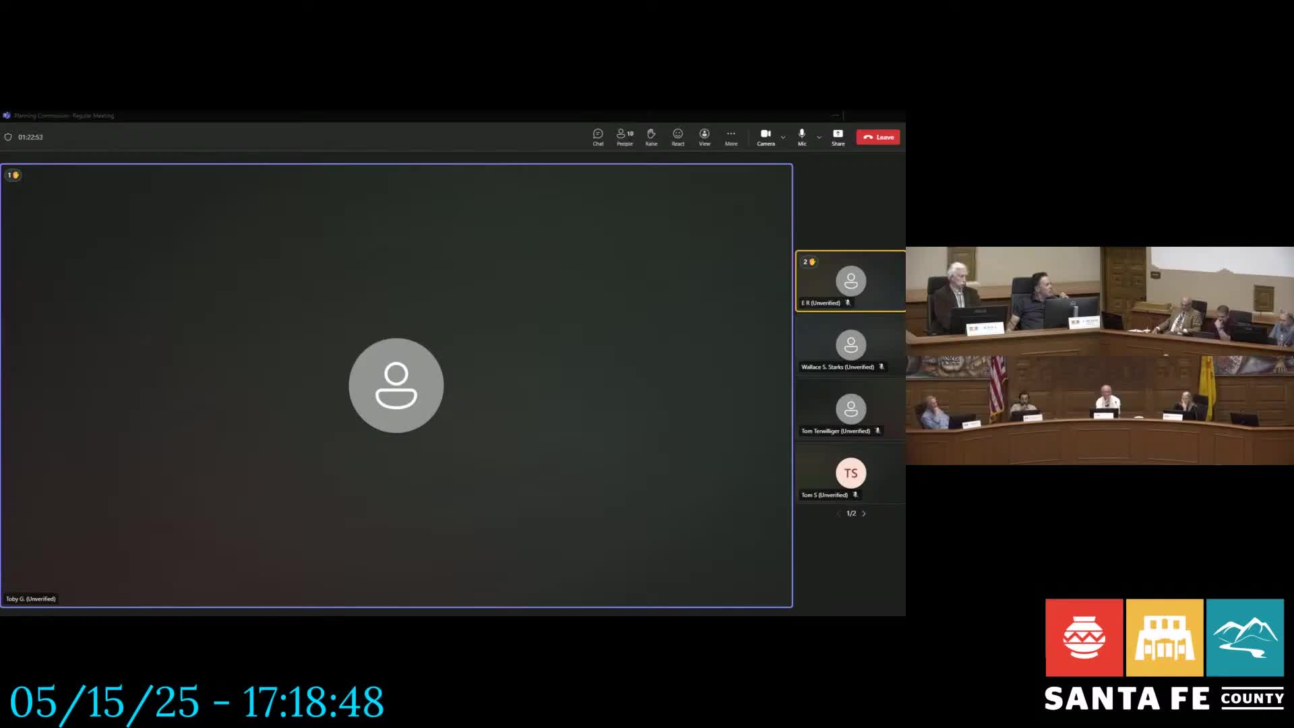Click the meeting shield info icon
The height and width of the screenshot is (728, 1294).
pos(8,137)
